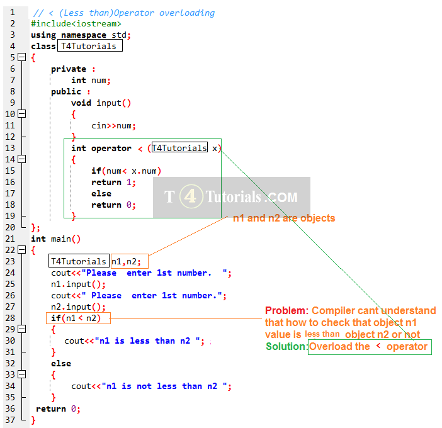Collapse the class body fold at line 5
This screenshot has height=428, width=442.
coord(21,57)
